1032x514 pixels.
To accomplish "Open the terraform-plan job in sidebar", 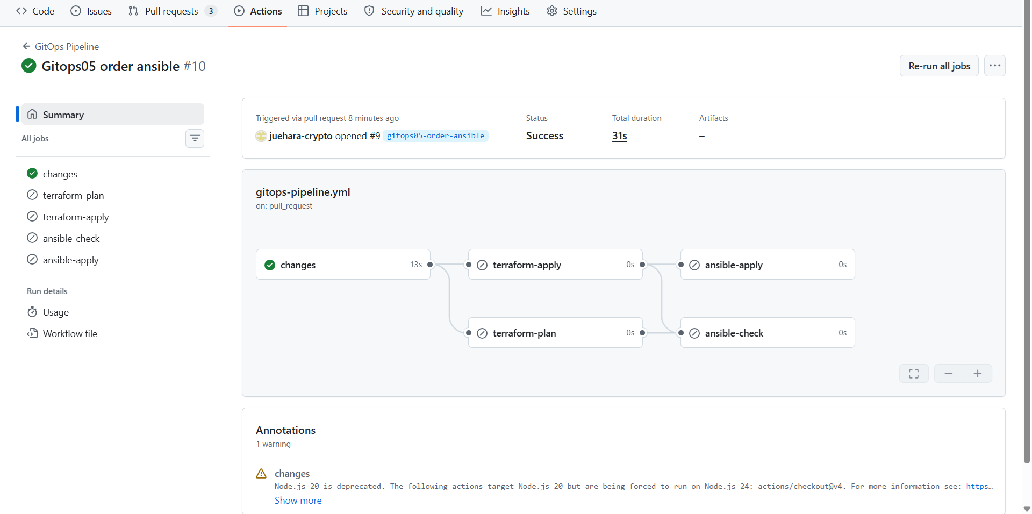I will point(113,195).
